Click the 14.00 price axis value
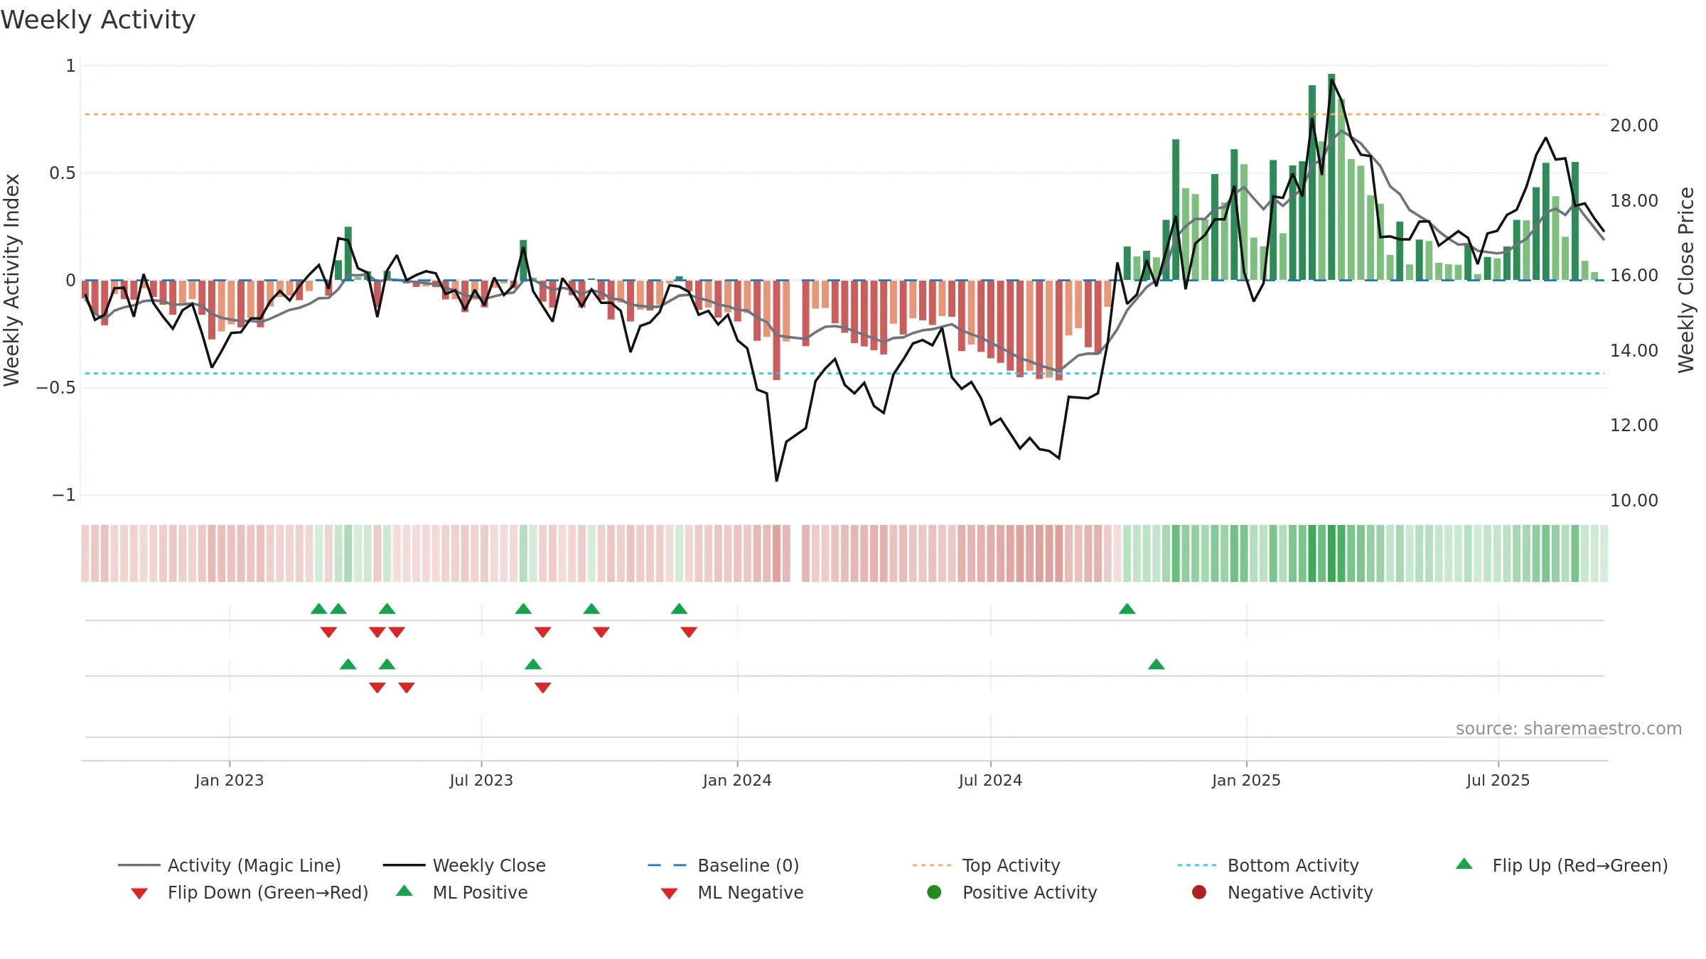 pyautogui.click(x=1633, y=351)
